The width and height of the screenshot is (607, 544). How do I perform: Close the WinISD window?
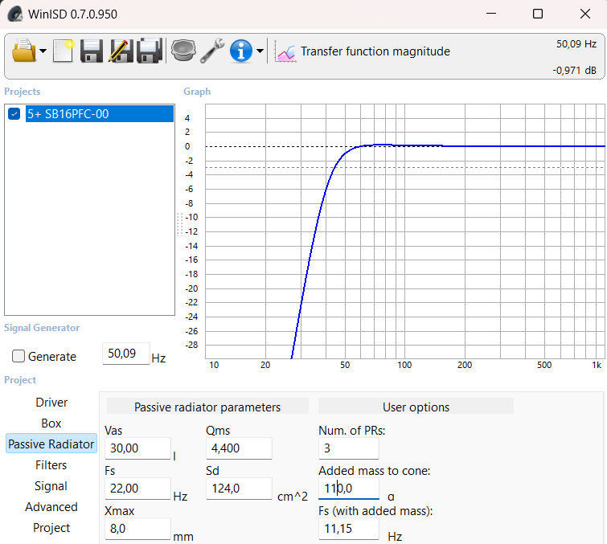coord(585,14)
